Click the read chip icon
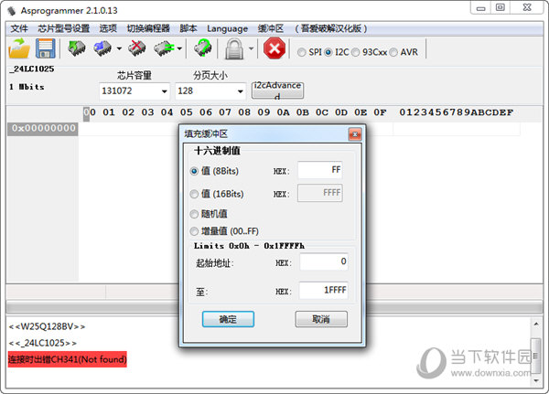 tap(77, 48)
